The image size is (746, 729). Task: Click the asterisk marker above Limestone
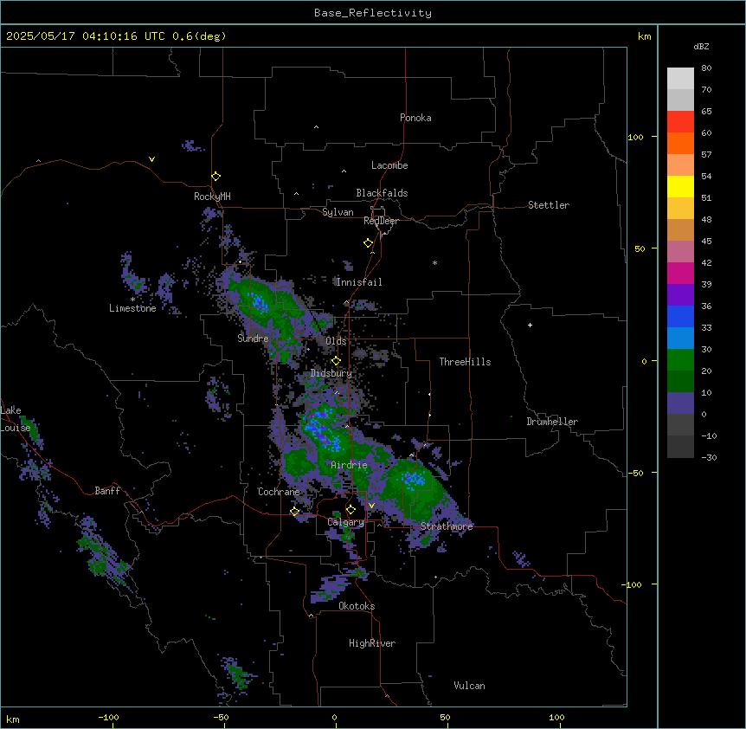point(132,300)
